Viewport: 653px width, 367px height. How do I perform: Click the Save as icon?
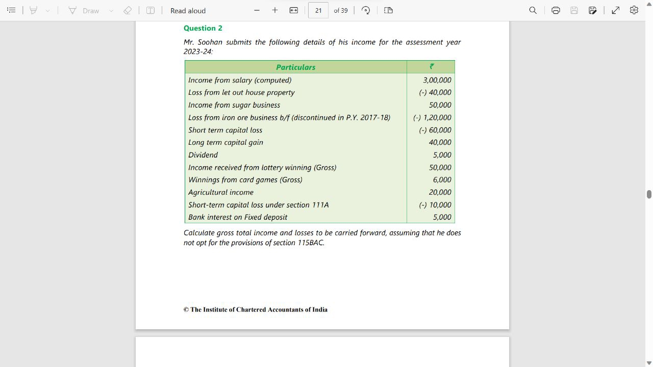click(592, 10)
